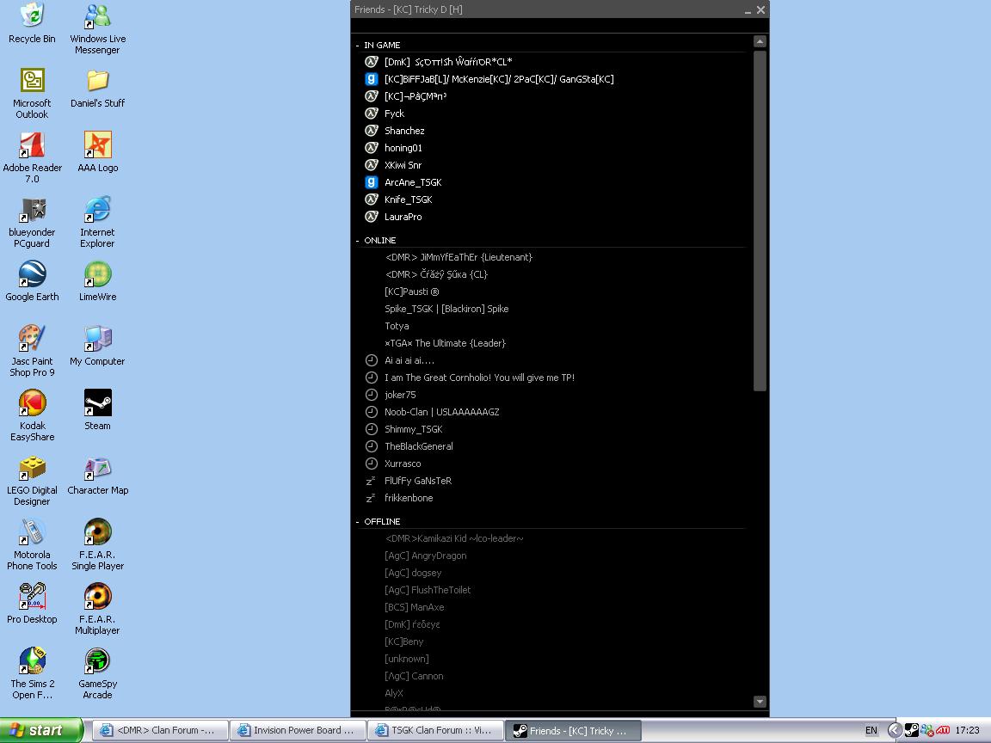This screenshot has width=991, height=743.
Task: Click the snooze icon beside frikkenbone
Action: click(371, 498)
